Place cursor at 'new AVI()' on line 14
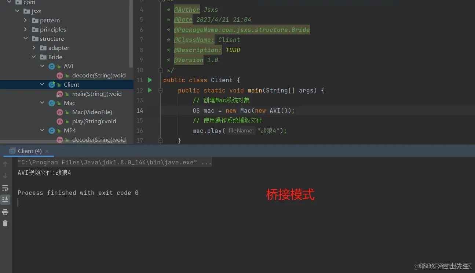Screen dimensions: 475x273 pos(271,110)
